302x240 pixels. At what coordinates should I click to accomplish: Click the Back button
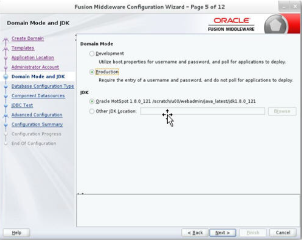(x=195, y=232)
